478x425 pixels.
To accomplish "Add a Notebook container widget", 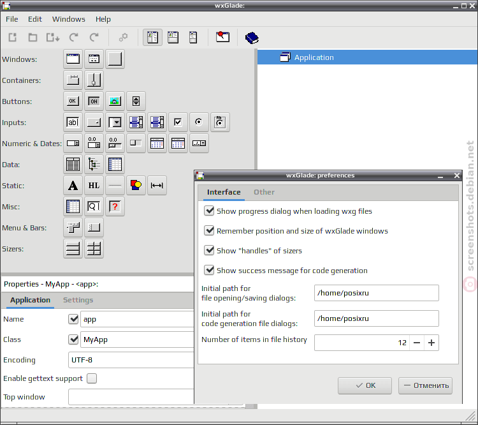I will tap(73, 80).
